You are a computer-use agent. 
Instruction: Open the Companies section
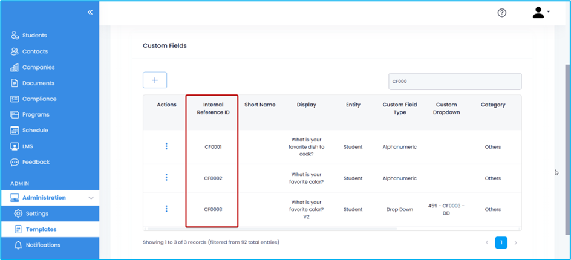point(38,67)
